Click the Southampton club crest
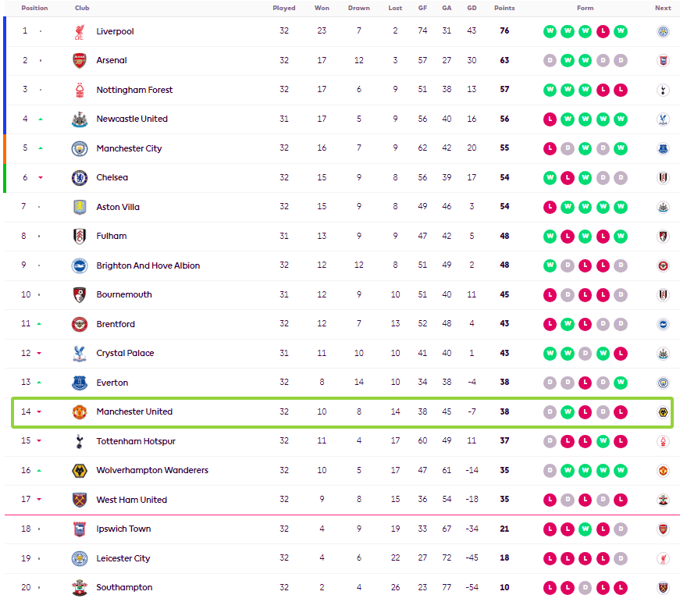This screenshot has height=602, width=680. pos(80,587)
